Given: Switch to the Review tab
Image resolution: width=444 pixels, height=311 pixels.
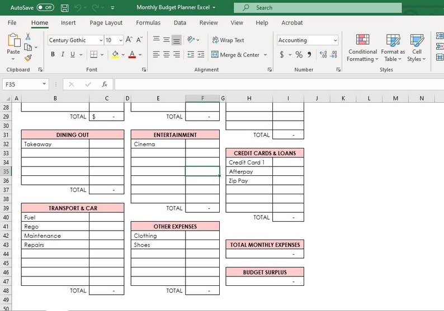Looking at the screenshot, I should [209, 23].
